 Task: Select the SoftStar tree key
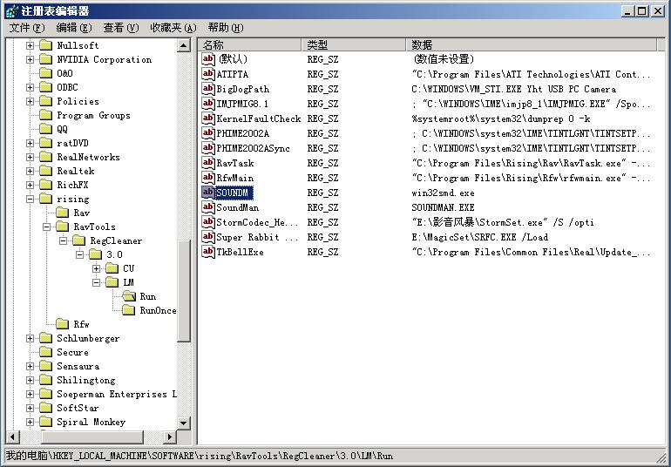click(x=78, y=408)
